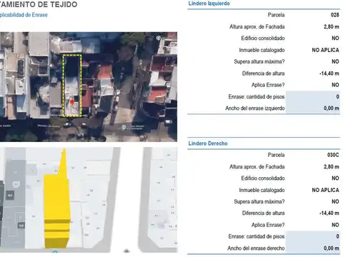343x257 pixels.
Task: Click the '0,00 m' field for Ancho del enrase derecho
Action: point(313,248)
